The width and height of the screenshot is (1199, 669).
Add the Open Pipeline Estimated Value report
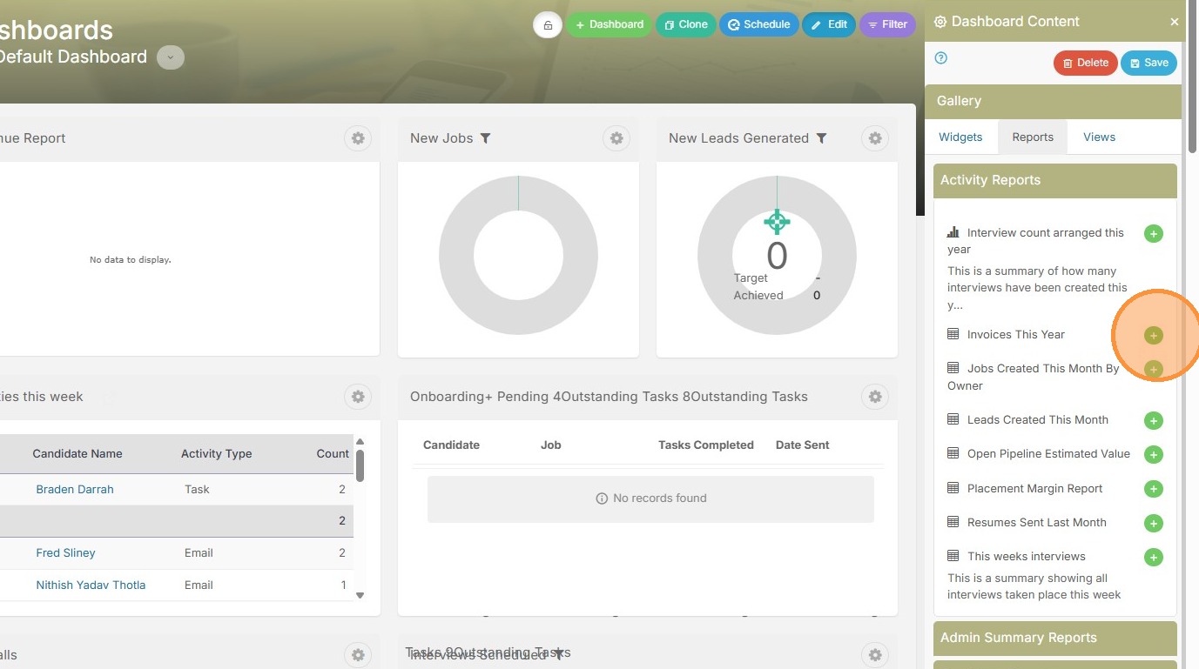(x=1154, y=455)
